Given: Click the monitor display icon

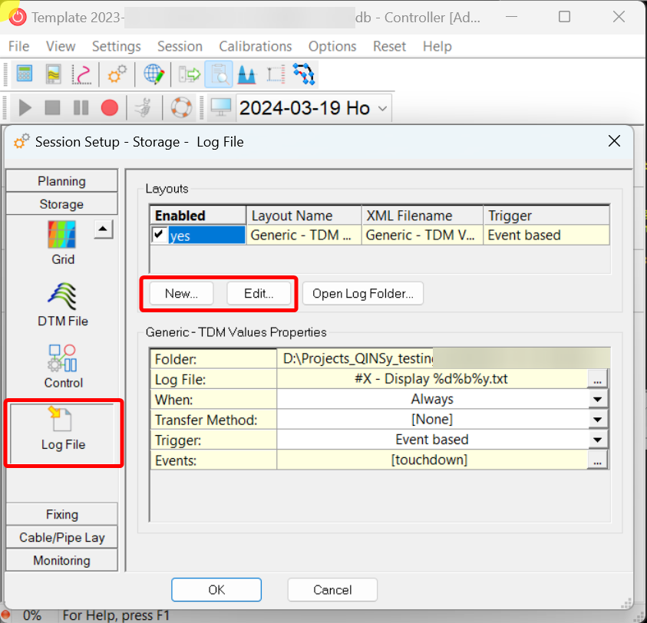Looking at the screenshot, I should 221,107.
